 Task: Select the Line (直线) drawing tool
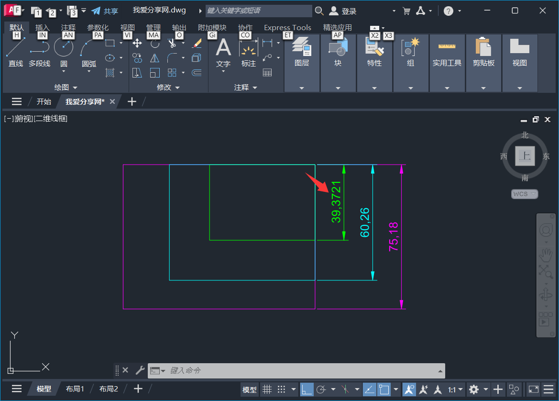(x=16, y=52)
